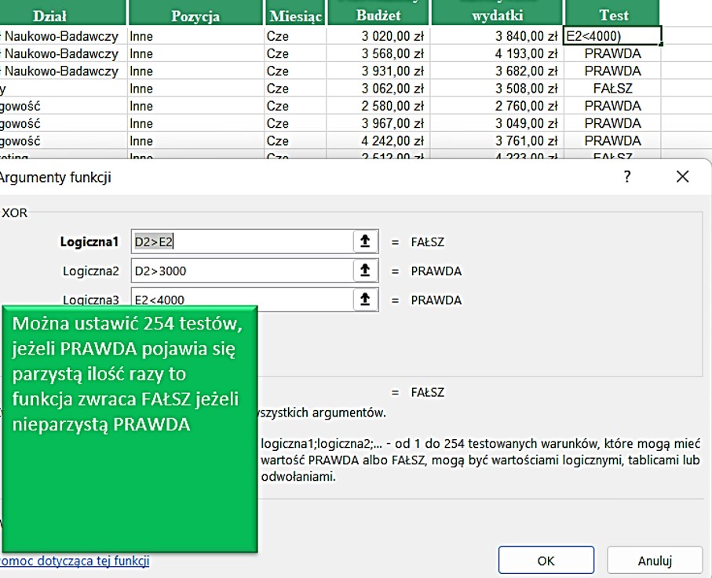Image resolution: width=712 pixels, height=578 pixels.
Task: Select the Inne cell in the 4 242,00 zł row
Action: pyautogui.click(x=195, y=140)
